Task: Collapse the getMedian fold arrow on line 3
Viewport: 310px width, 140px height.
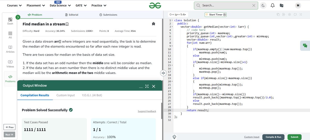Action: (172, 27)
